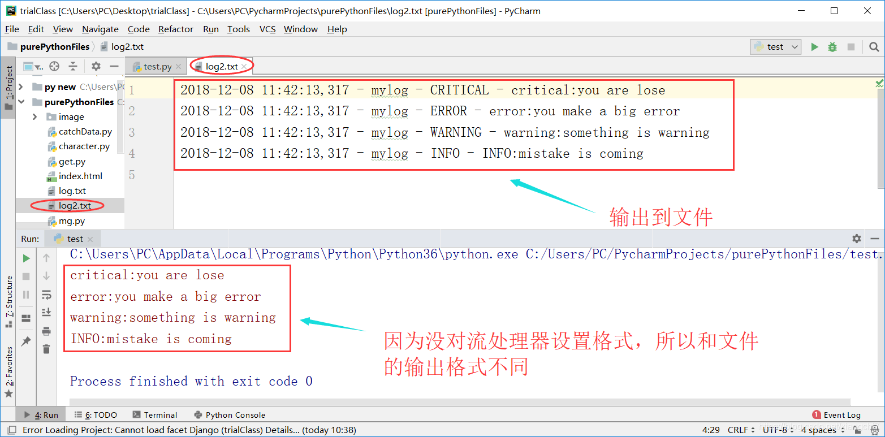
Task: Open the 7: Structure side tab
Action: coord(8,302)
